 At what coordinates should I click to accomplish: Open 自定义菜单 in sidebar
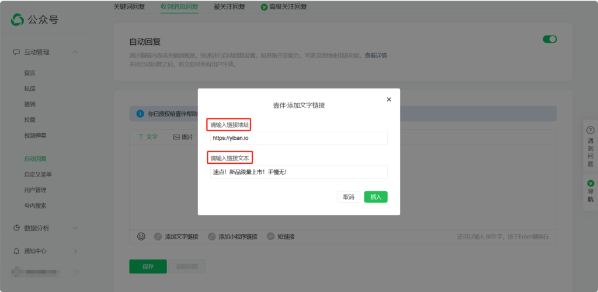(x=38, y=174)
